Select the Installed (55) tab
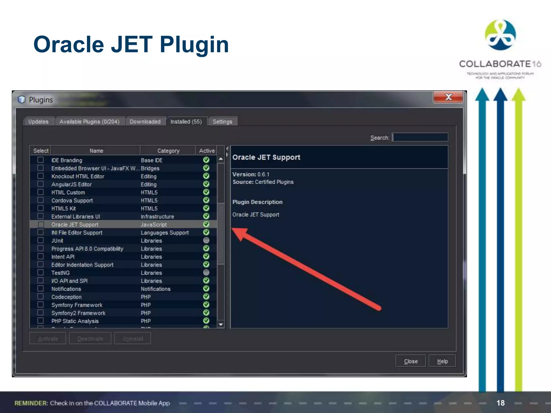This screenshot has height=413, width=551. [186, 122]
